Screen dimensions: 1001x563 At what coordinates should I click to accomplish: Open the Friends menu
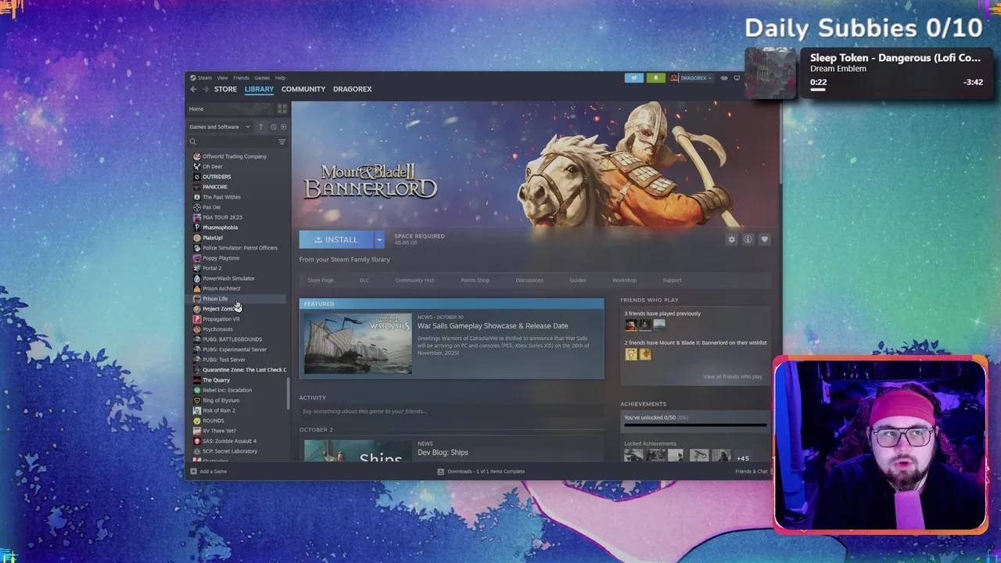(241, 77)
